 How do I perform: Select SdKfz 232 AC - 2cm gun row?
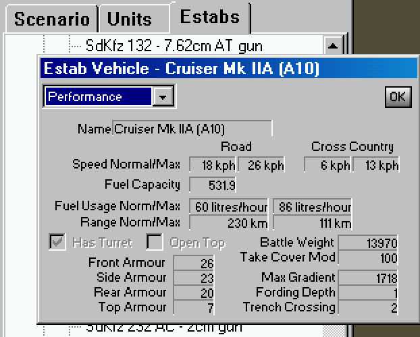pyautogui.click(x=164, y=328)
